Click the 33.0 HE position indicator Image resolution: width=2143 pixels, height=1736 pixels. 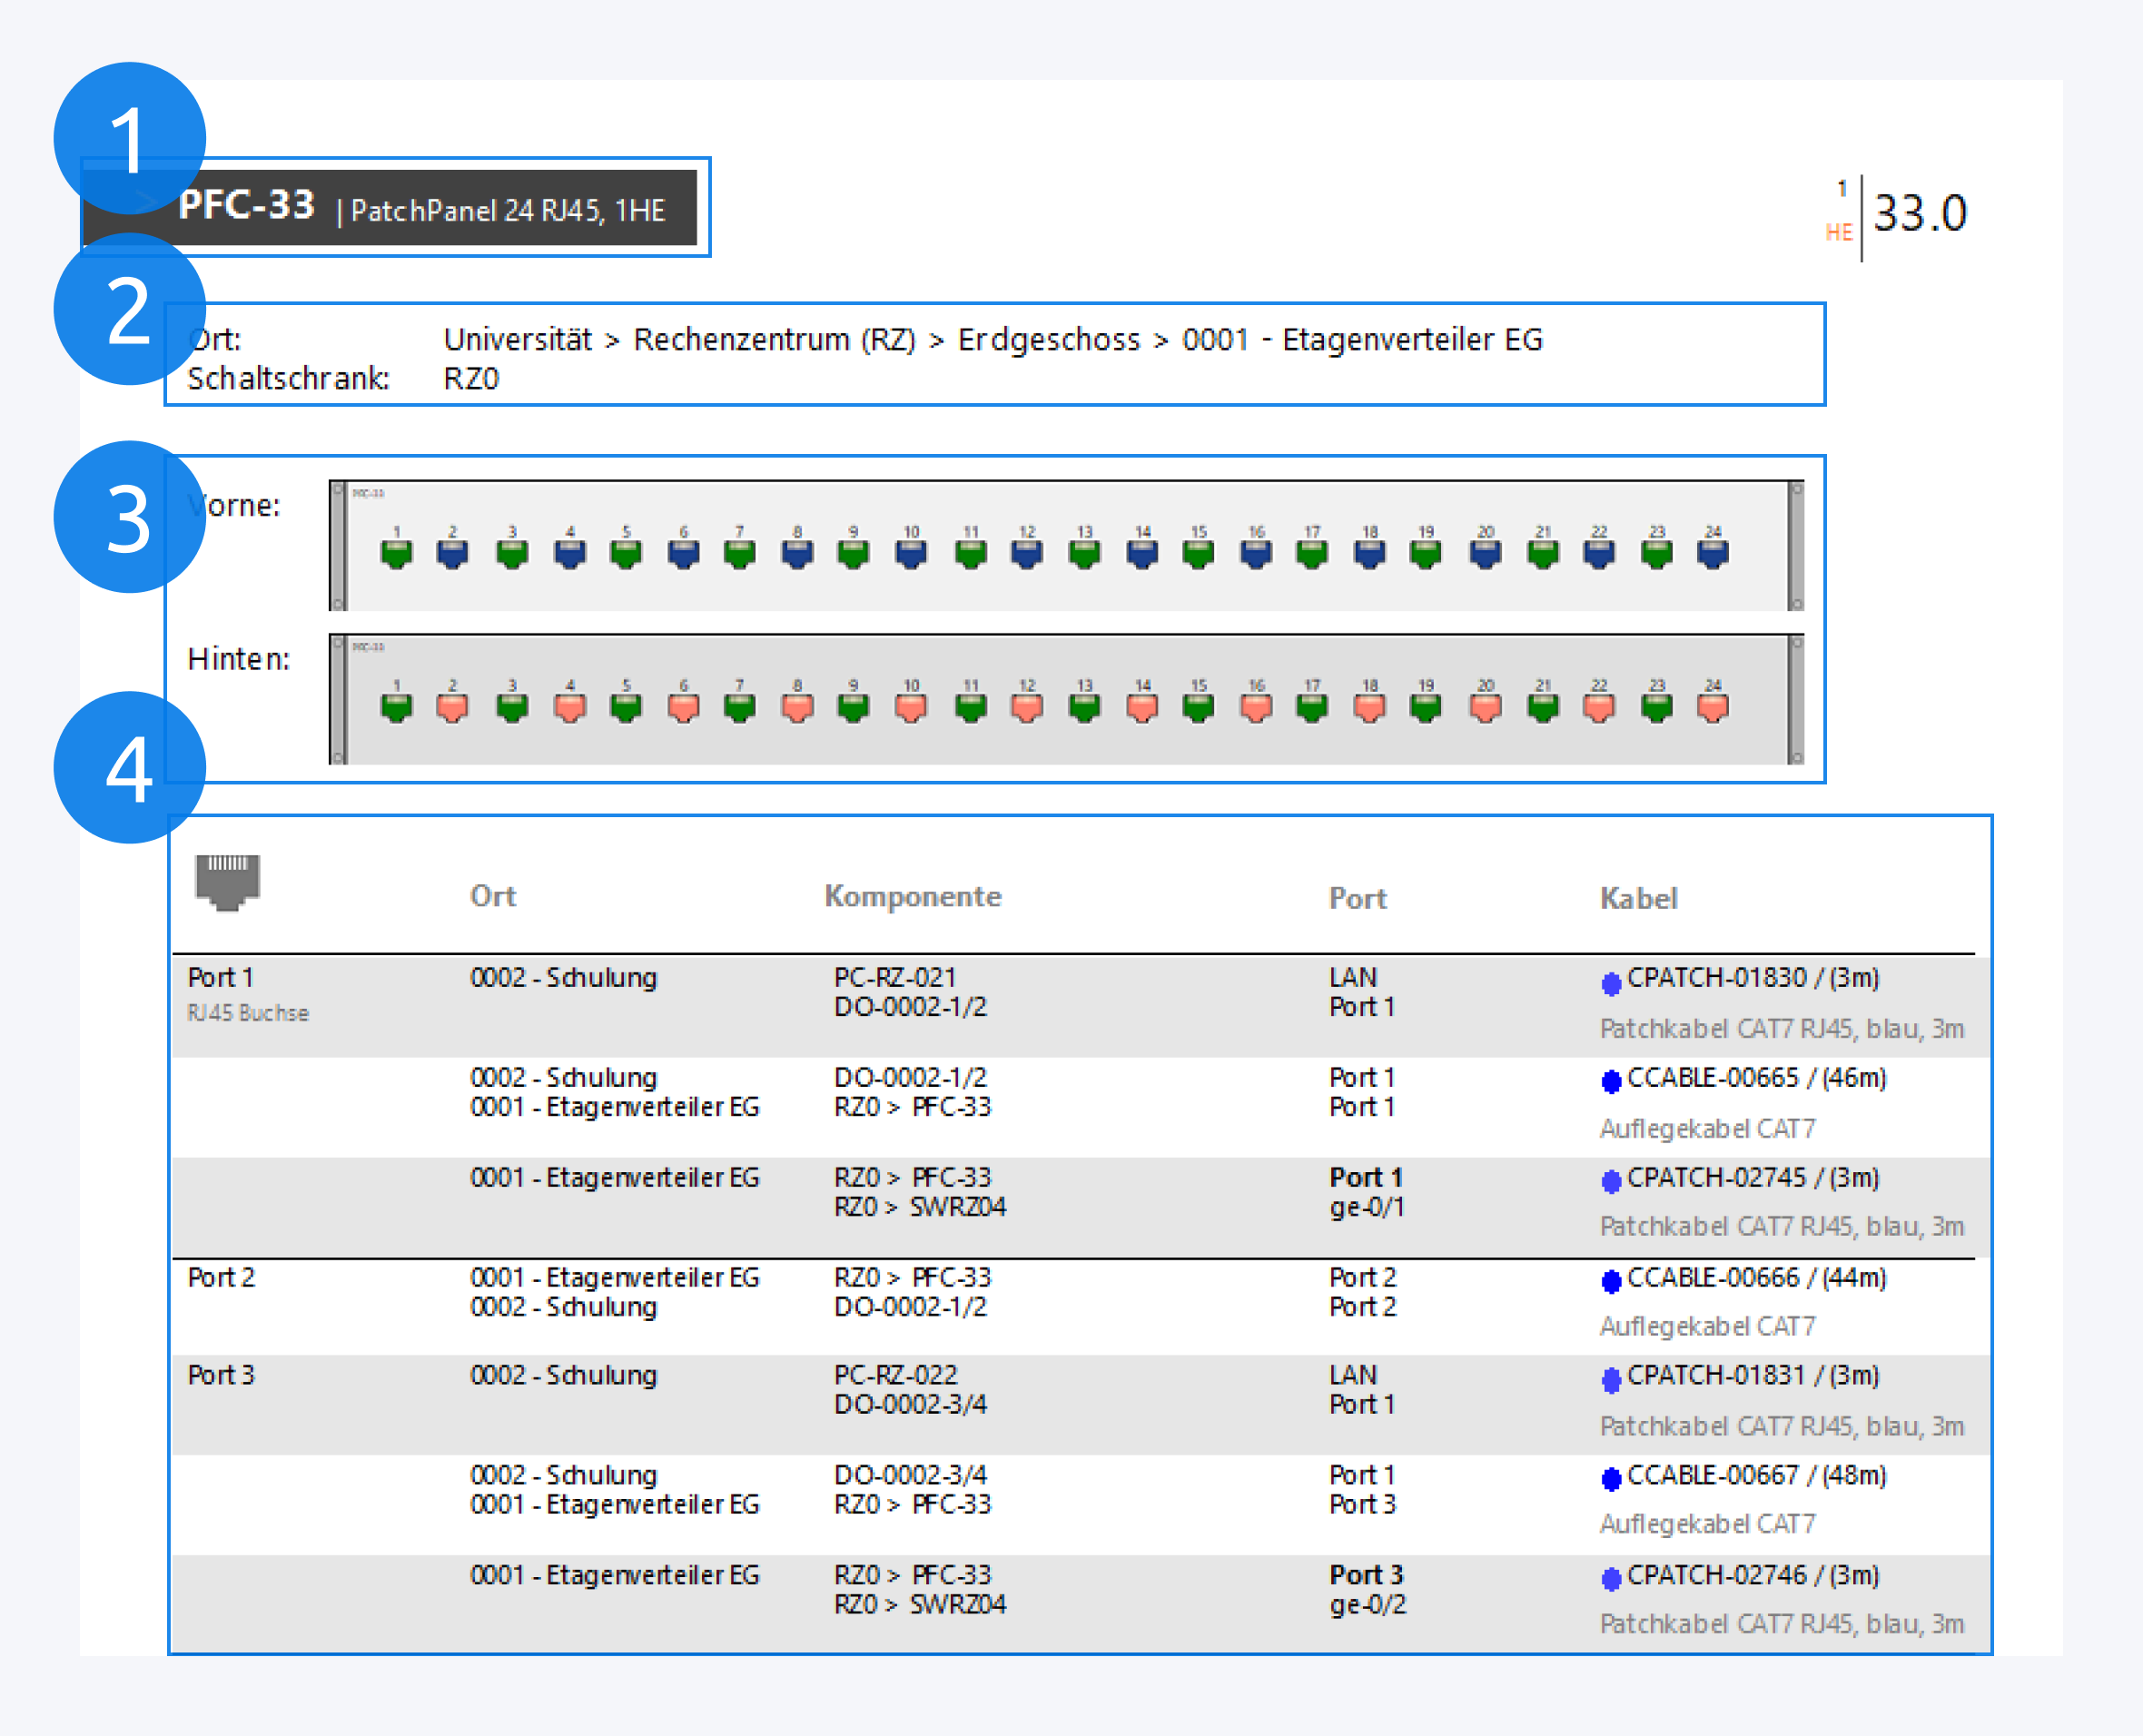tap(1918, 214)
